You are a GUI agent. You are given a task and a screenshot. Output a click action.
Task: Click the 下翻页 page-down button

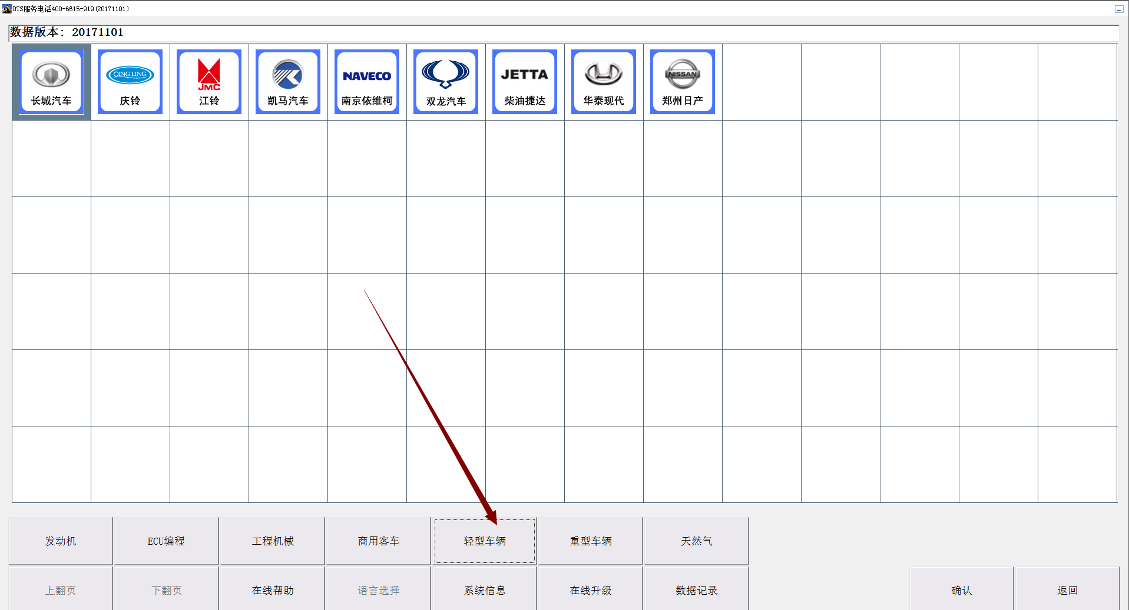click(166, 589)
